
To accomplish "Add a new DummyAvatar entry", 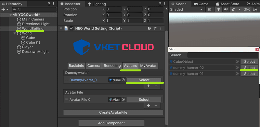I will [x=149, y=86].
